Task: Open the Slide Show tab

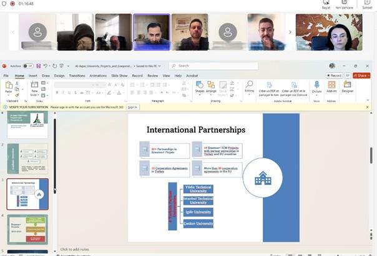Action: tap(118, 75)
